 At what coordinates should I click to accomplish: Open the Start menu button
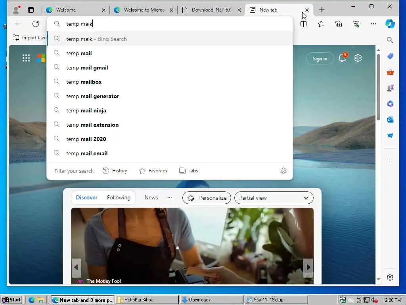coord(11,300)
